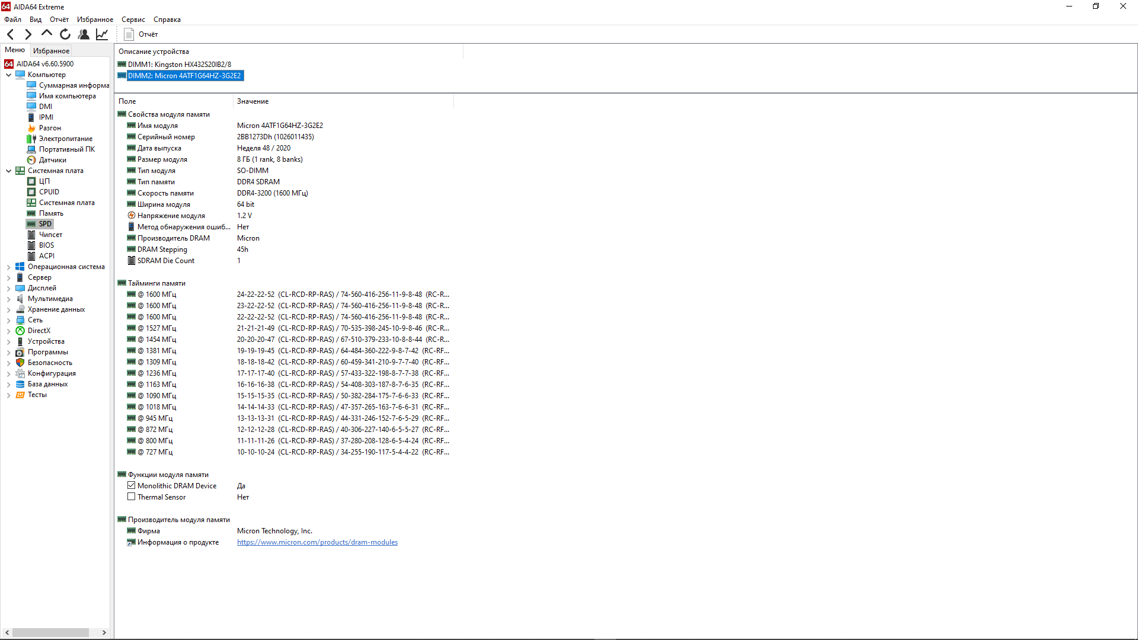Click the graph chart toolbar icon
Viewport: 1138px width, 640px height.
[x=102, y=34]
